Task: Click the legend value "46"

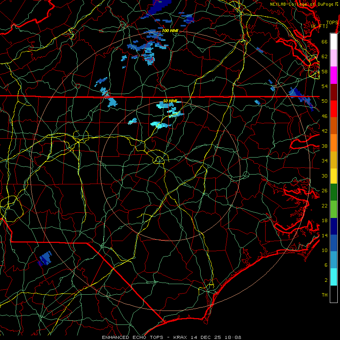Action: [325, 116]
